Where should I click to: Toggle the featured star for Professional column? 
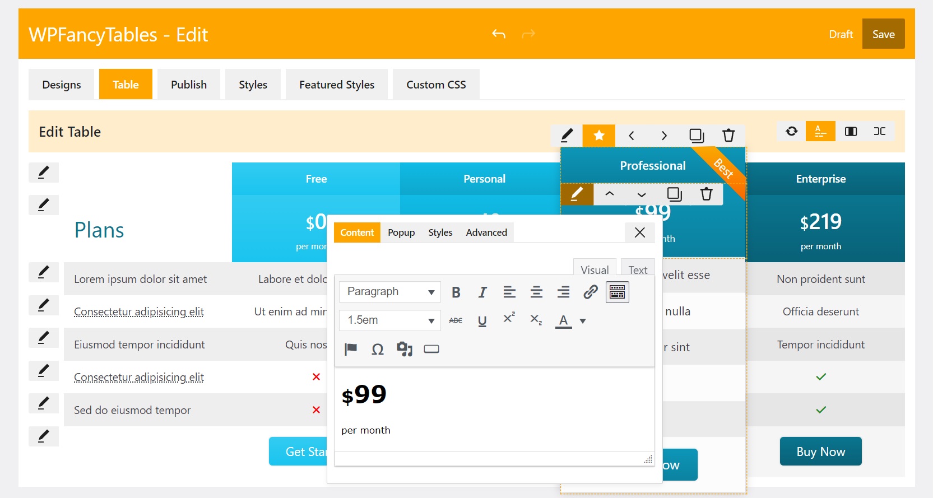[599, 135]
